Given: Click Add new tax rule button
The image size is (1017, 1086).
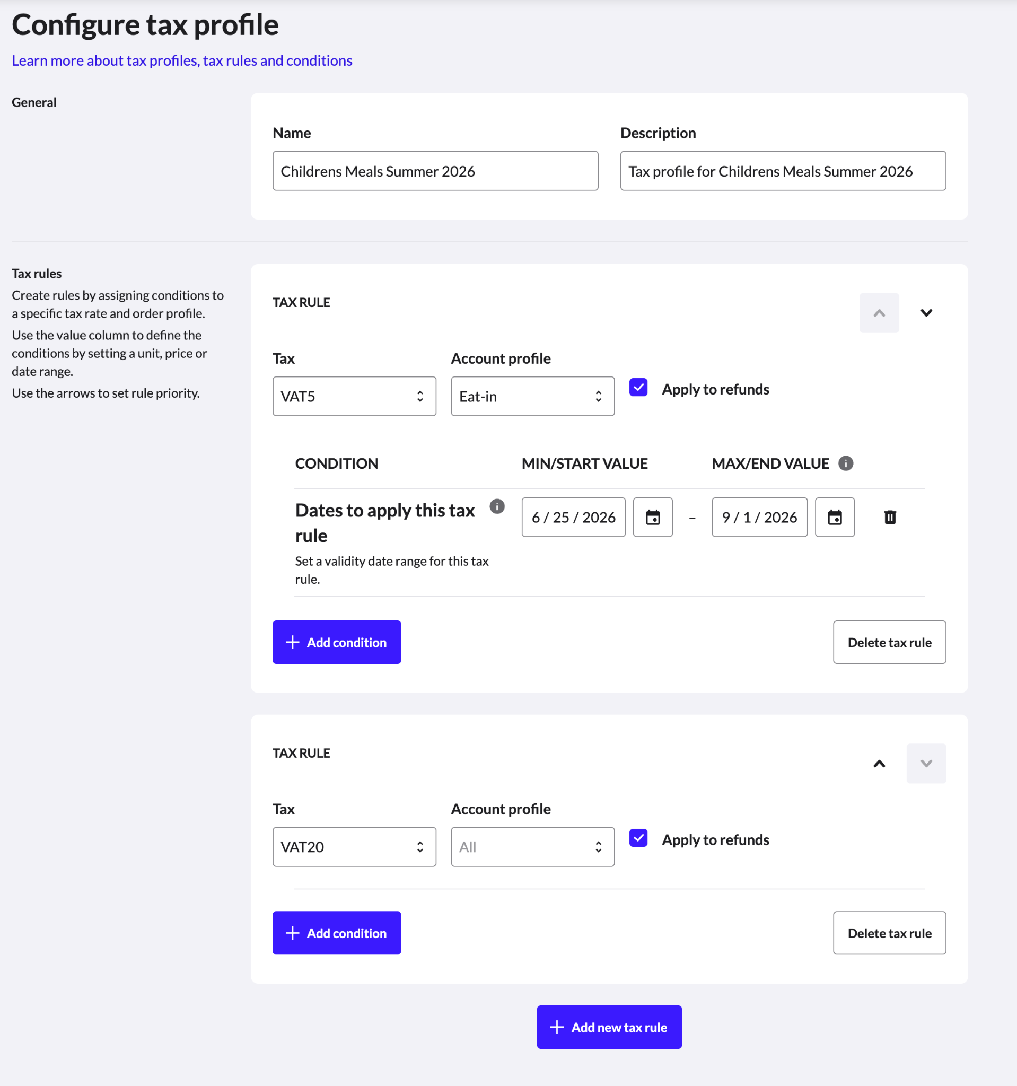Looking at the screenshot, I should point(609,1027).
